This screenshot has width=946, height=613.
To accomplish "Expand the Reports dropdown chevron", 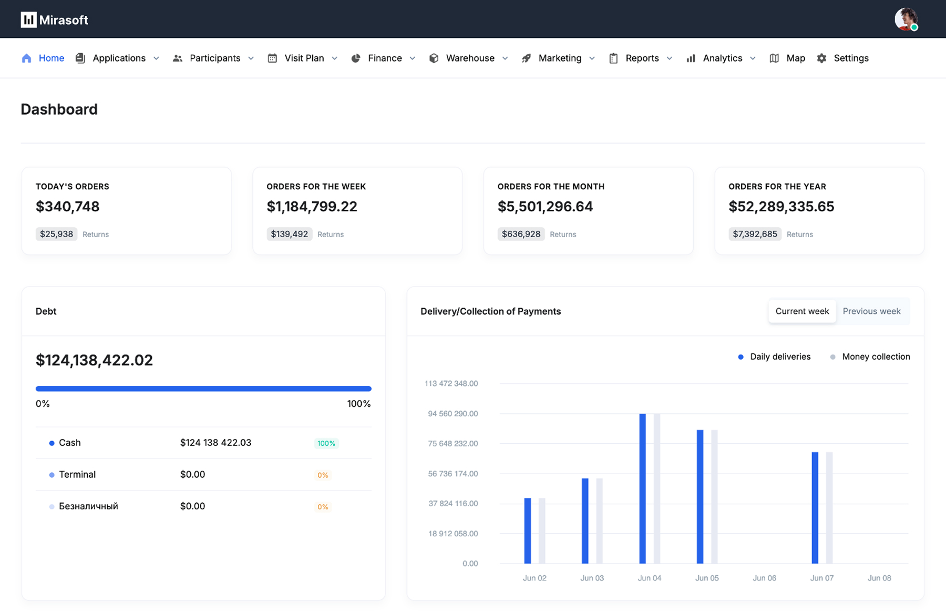I will point(670,58).
